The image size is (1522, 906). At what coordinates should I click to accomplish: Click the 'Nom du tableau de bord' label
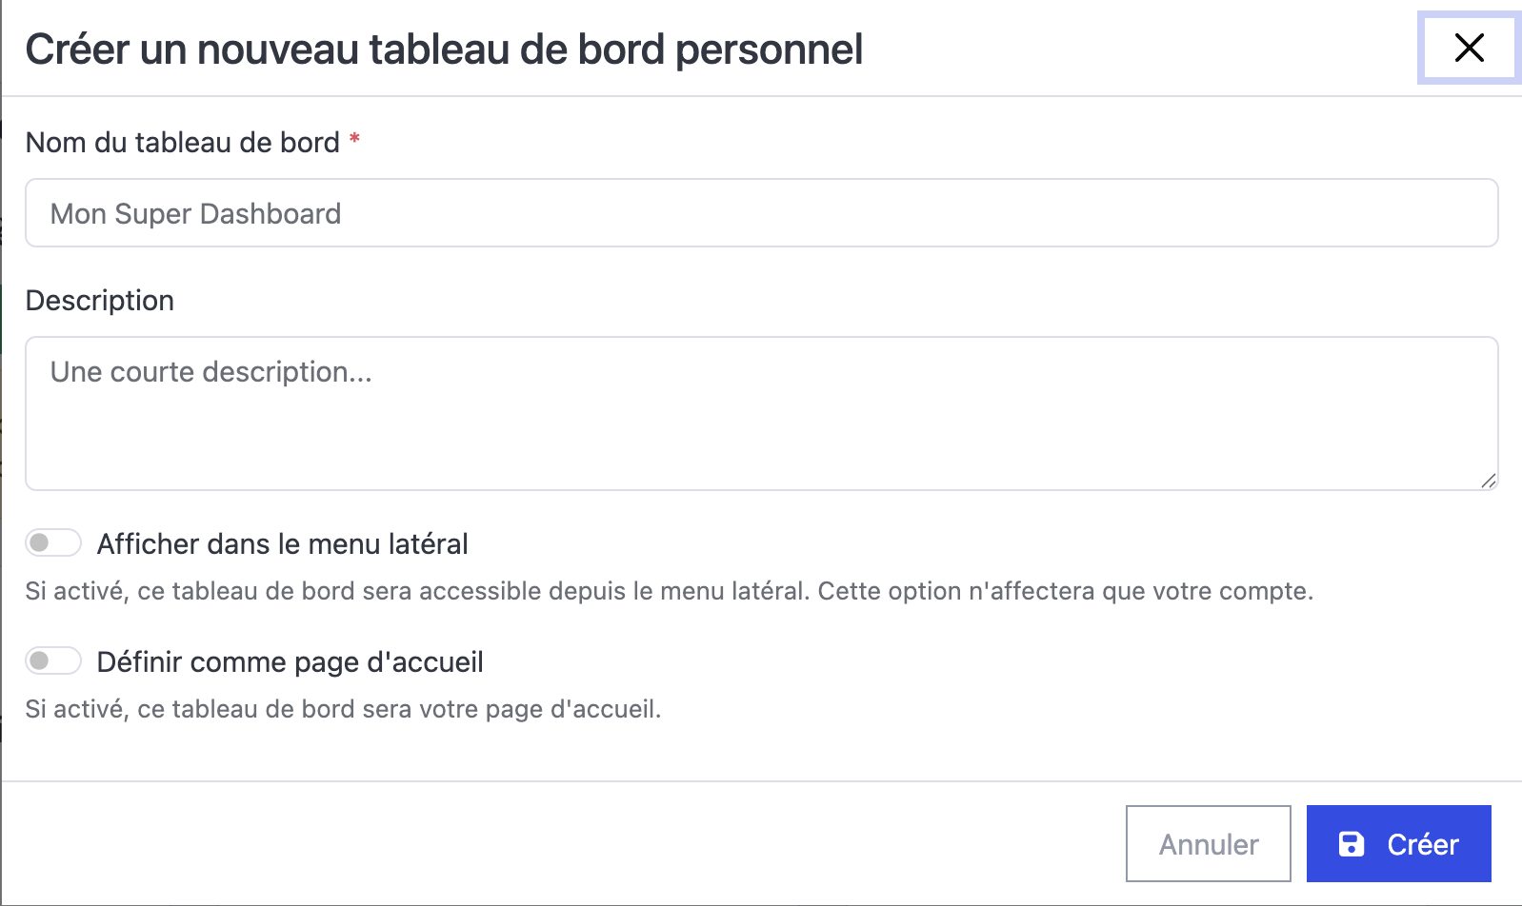[x=182, y=143]
